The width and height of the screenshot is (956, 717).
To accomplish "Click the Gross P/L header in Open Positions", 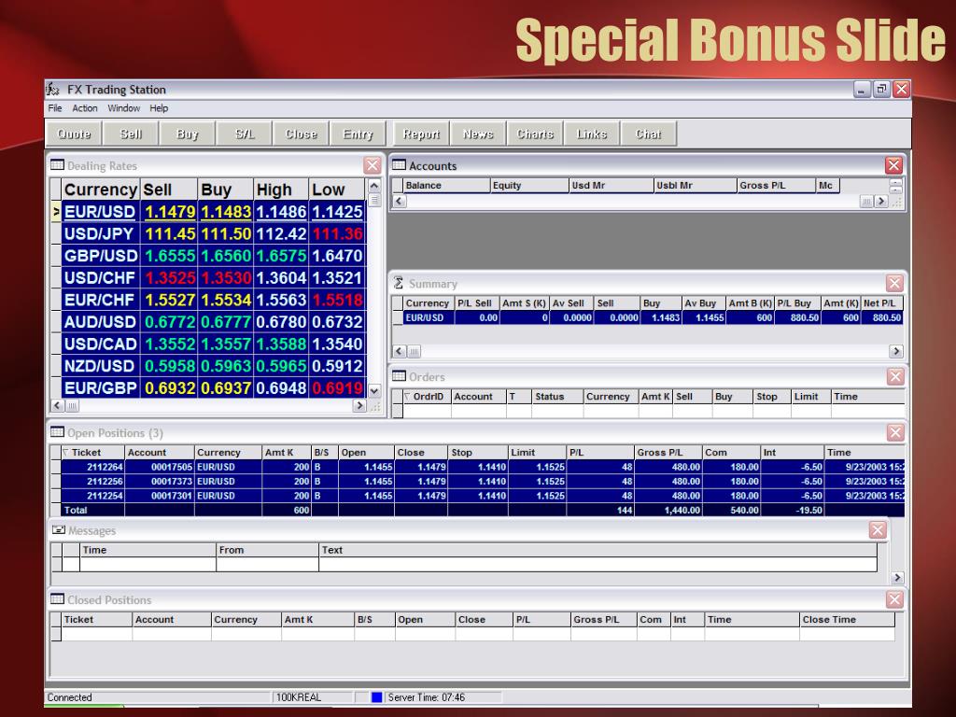I will pos(668,453).
